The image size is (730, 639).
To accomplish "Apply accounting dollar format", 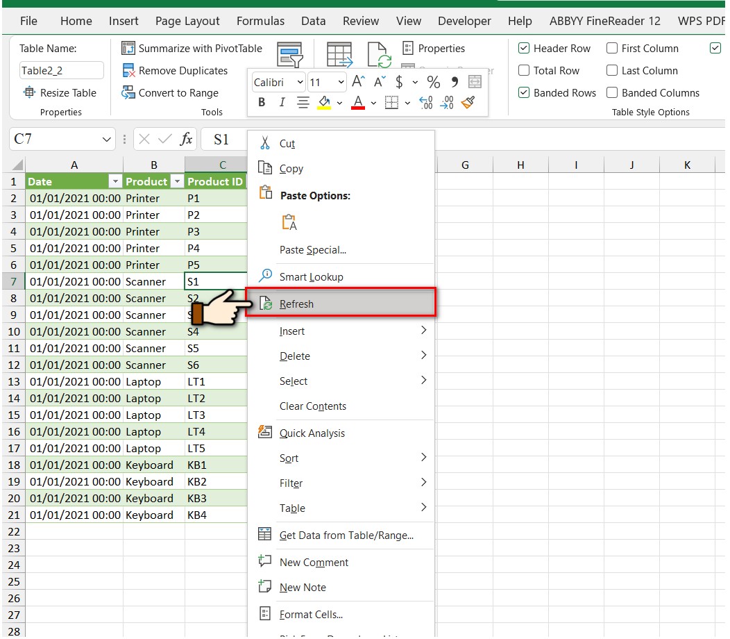I will (x=399, y=82).
